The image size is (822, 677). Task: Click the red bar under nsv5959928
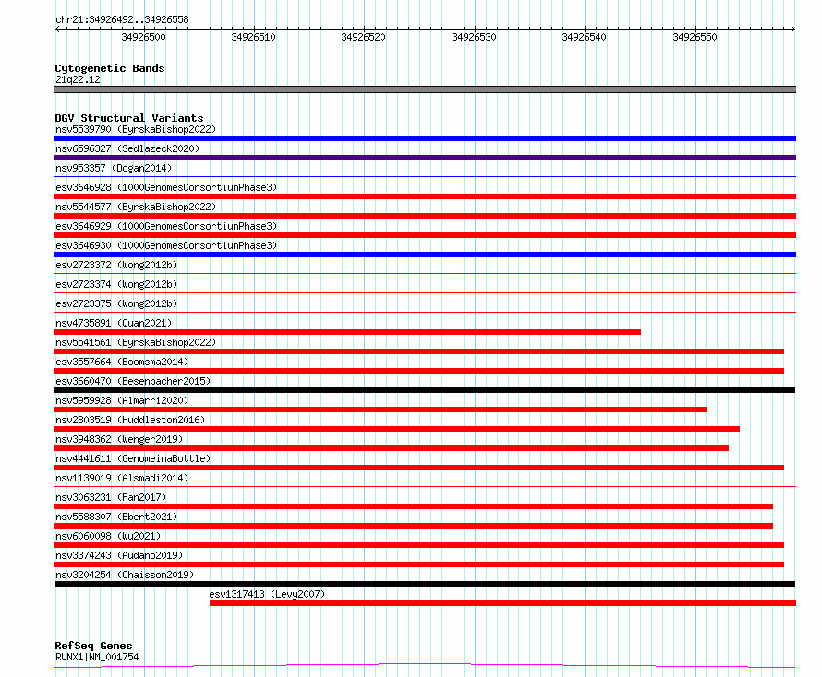[381, 410]
